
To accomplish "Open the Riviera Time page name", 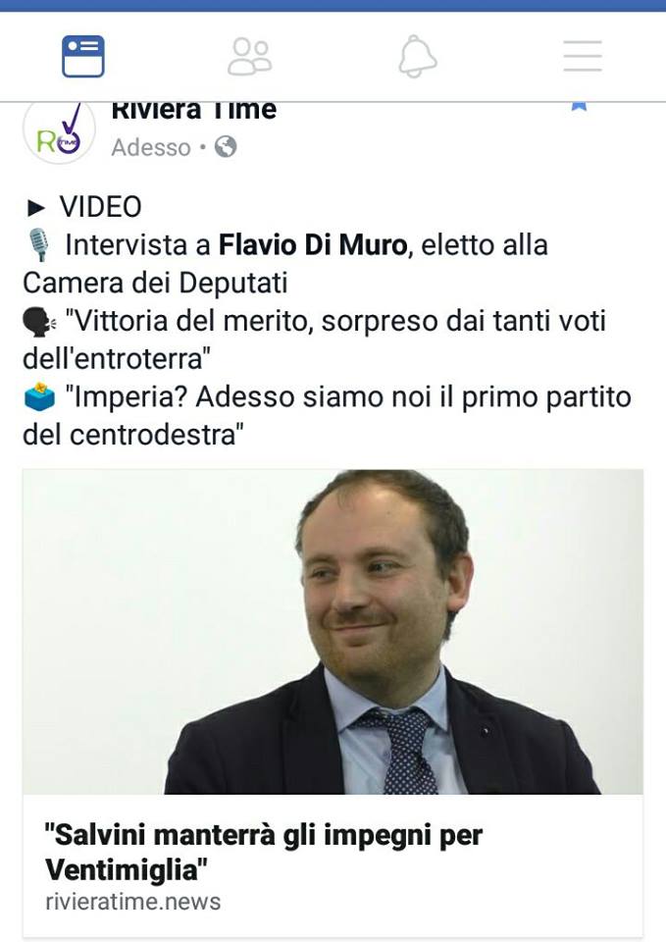I will coord(194,111).
